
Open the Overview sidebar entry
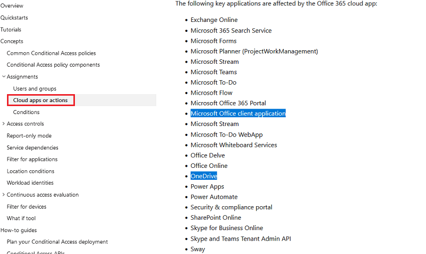(x=11, y=5)
